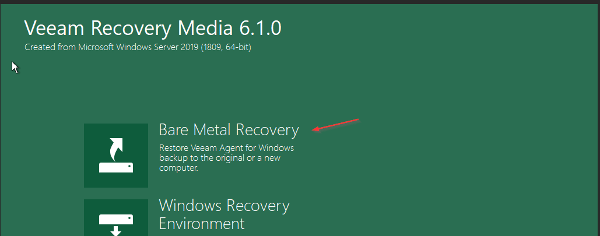600x236 pixels.
Task: Click "Created from Microsoft Windows Server 2019" subtitle
Action: 112,47
